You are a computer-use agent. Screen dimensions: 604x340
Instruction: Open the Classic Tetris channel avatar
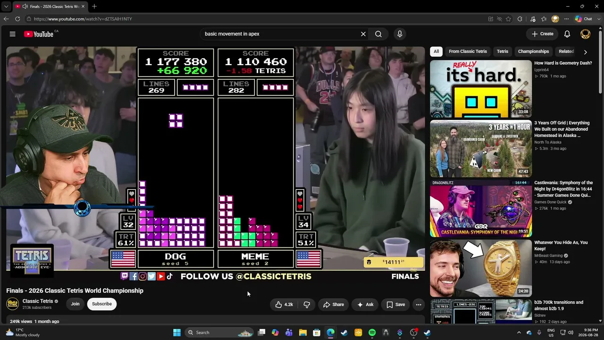13,304
